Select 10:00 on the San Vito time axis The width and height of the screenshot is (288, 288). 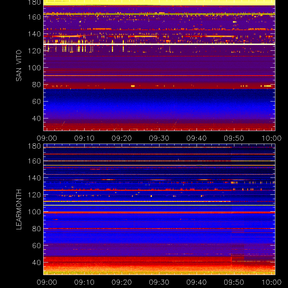[271, 138]
